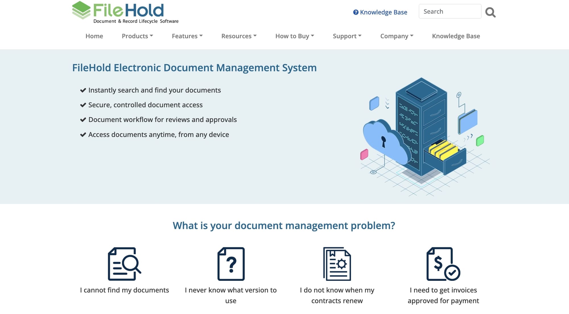This screenshot has width=569, height=314.
Task: Click the blue question mark help icon
Action: tap(356, 12)
